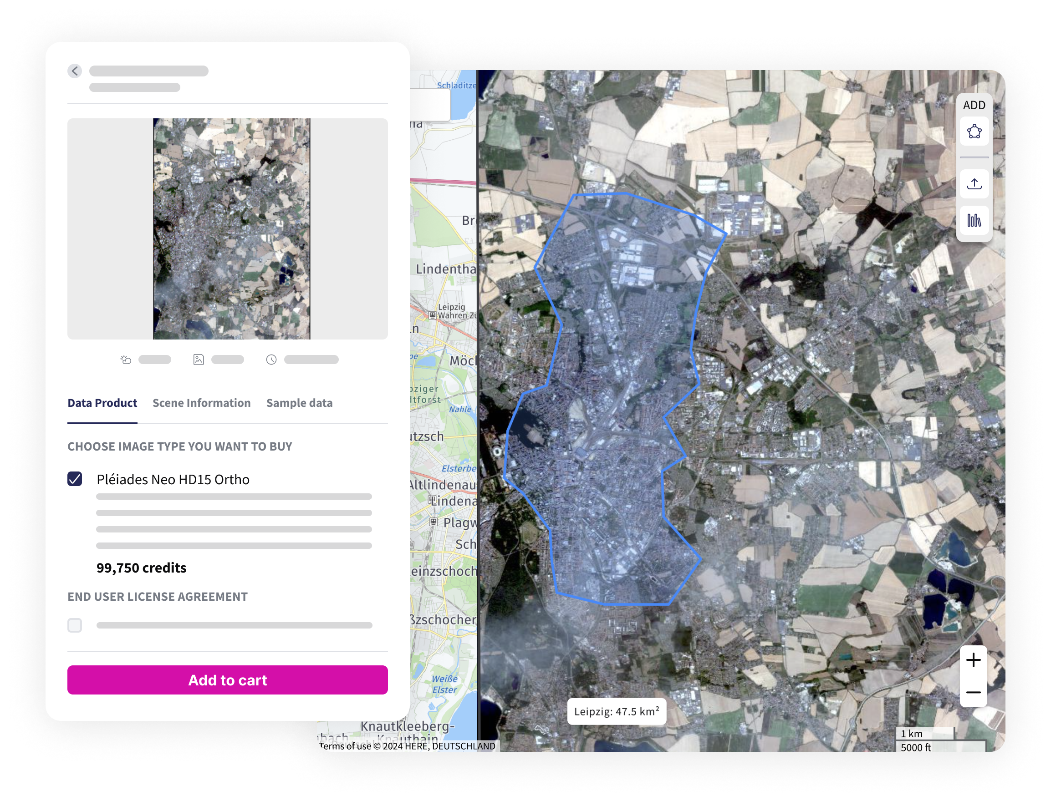Drag the map zoom slider control
The image size is (1051, 801).
[x=973, y=677]
